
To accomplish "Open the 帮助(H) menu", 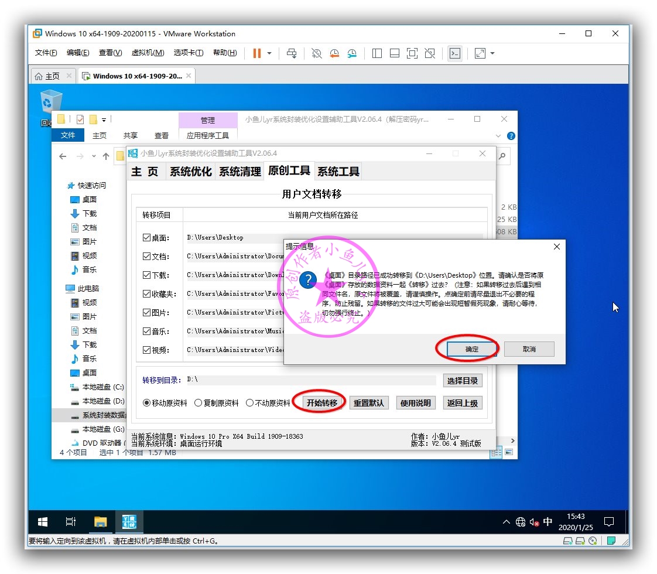I will coord(225,53).
